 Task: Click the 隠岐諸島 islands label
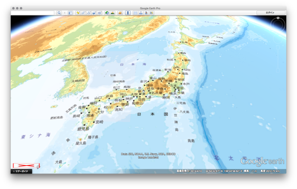click(x=119, y=81)
